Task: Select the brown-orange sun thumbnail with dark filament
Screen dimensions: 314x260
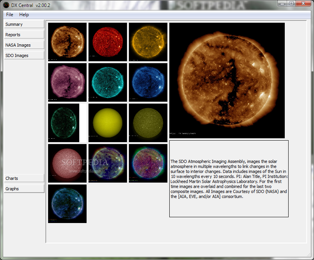Action: [67, 42]
